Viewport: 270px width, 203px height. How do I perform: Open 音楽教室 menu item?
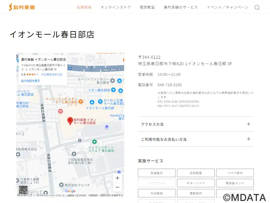147,7
